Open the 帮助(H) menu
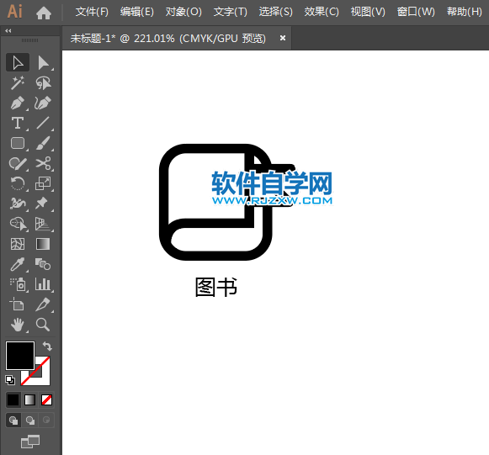This screenshot has width=489, height=455. [465, 12]
